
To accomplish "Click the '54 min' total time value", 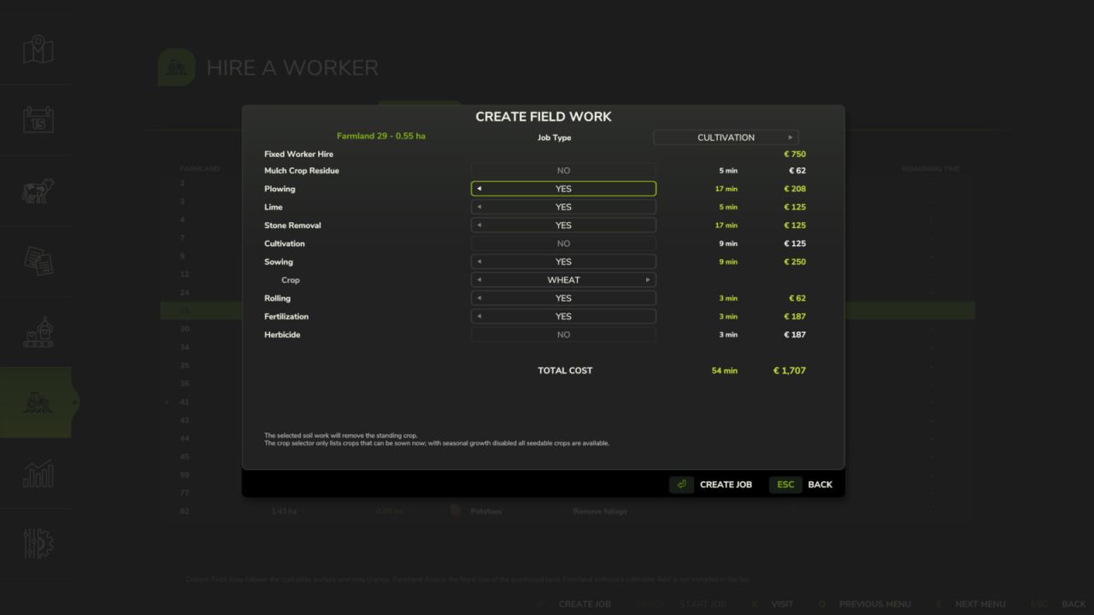I will tap(724, 371).
